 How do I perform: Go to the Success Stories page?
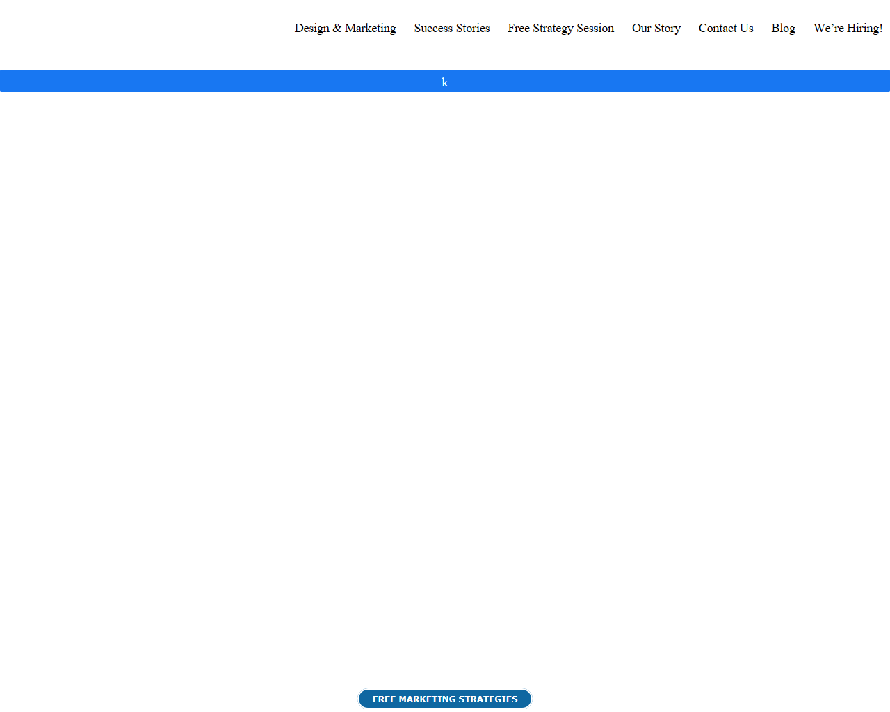(x=452, y=28)
